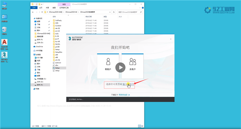The height and width of the screenshot is (129, 241).
Task: Select the highlighted Setup application file
Action: [59, 68]
